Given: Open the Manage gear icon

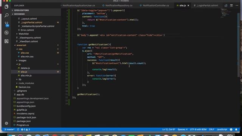Looking at the screenshot, I should click(x=6, y=123).
